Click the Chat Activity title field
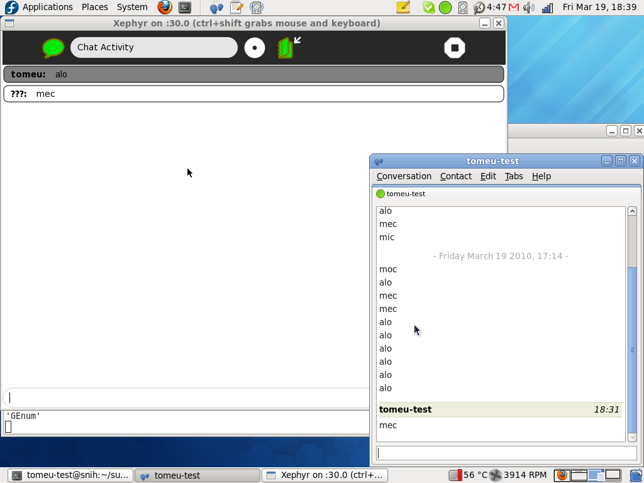Image resolution: width=644 pixels, height=483 pixels. coord(154,47)
